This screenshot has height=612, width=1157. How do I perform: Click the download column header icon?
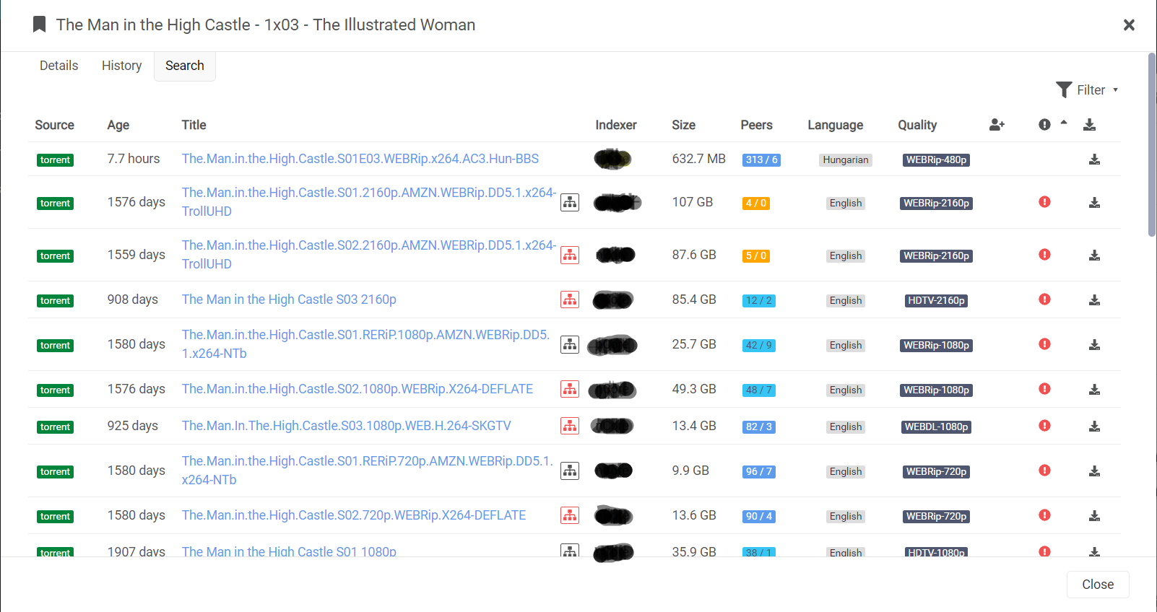[x=1089, y=125]
